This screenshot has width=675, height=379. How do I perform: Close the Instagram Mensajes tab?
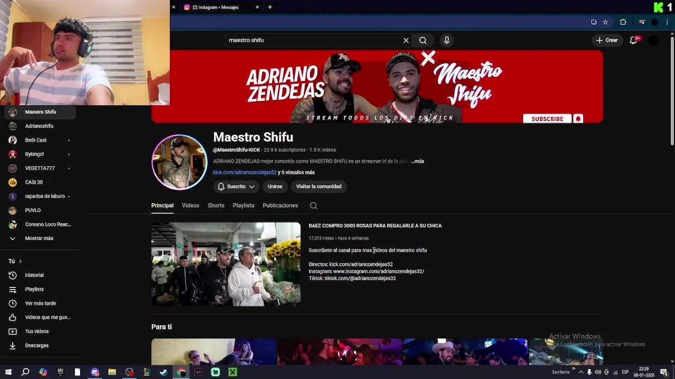coord(257,7)
